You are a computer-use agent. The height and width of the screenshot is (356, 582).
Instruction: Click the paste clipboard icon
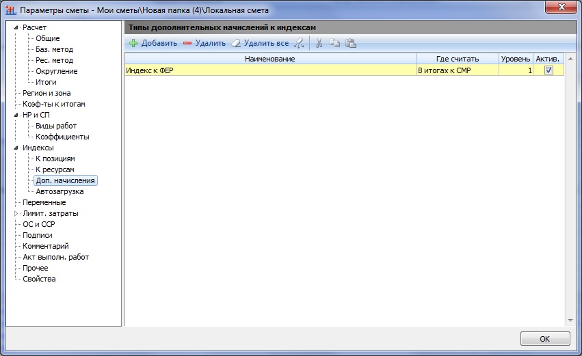[351, 43]
